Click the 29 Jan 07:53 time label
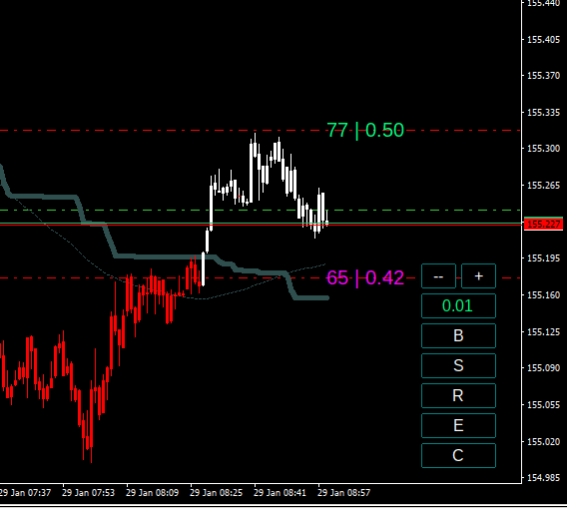 tap(88, 493)
